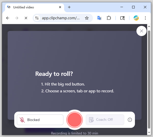Maximize the Chrome window
This screenshot has height=137, width=153.
pos(133,7)
